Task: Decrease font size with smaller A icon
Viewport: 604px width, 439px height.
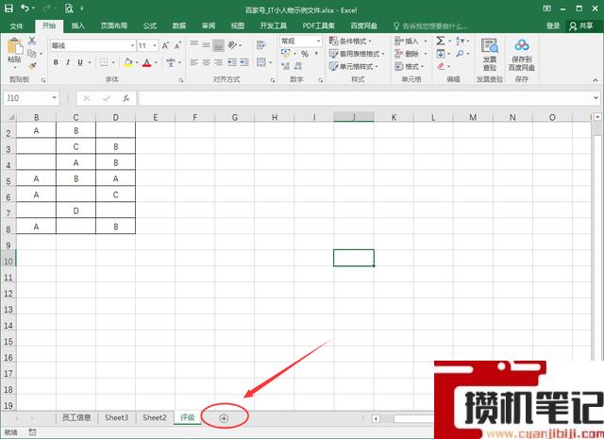Action: [177, 45]
